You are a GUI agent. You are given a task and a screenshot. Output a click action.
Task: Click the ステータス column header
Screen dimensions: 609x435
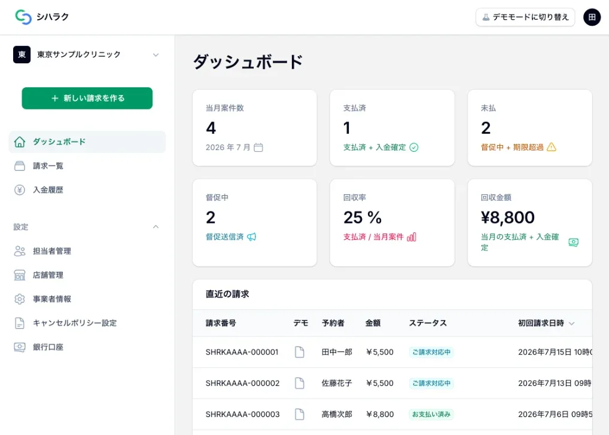[428, 323]
